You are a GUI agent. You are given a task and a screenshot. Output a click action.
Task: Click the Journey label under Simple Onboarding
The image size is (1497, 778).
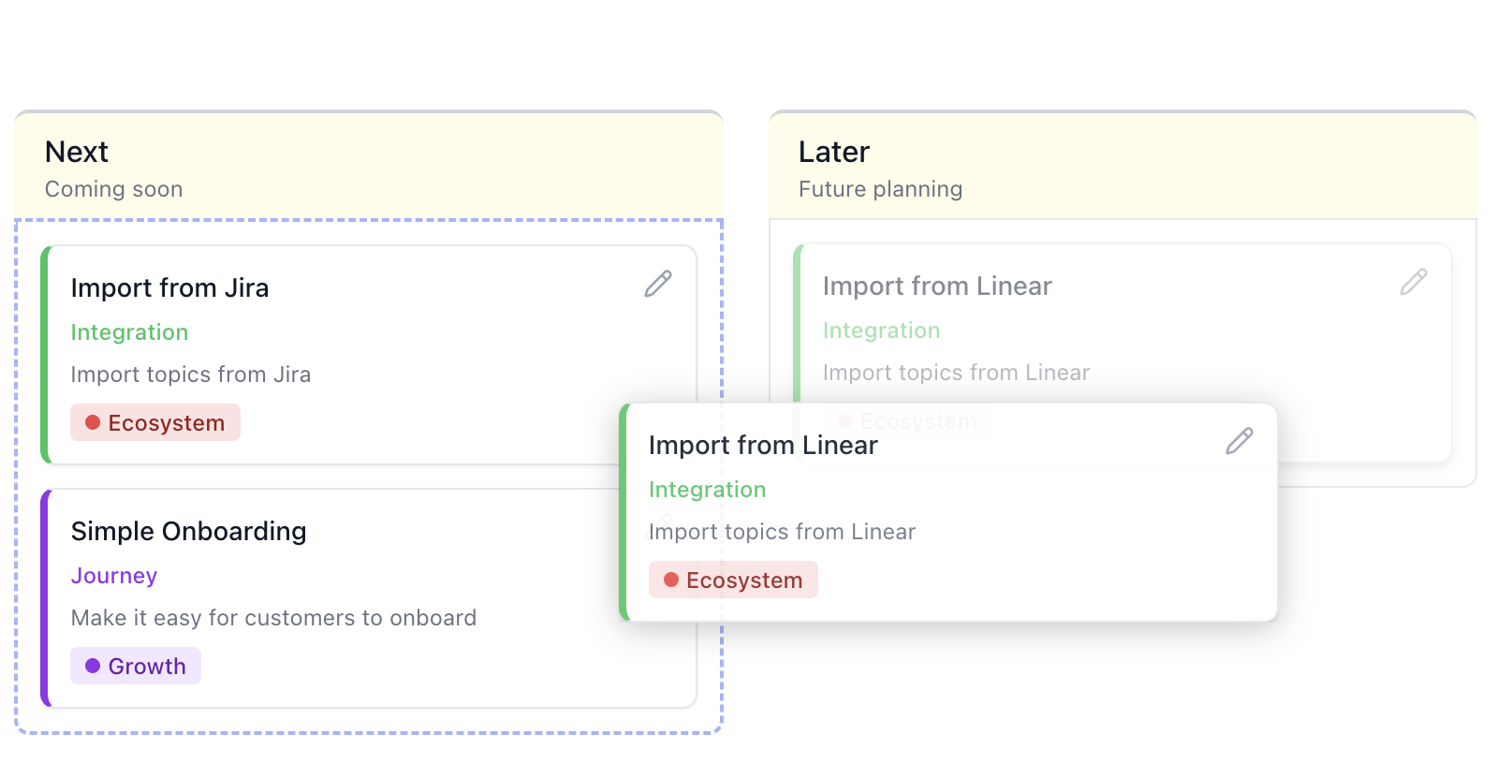tap(114, 576)
